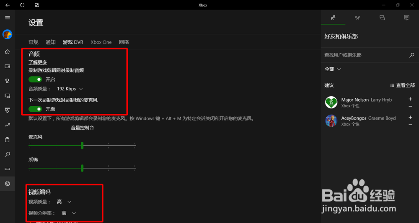Open console Connection icon in sidebar
The image size is (419, 223).
pos(8,169)
